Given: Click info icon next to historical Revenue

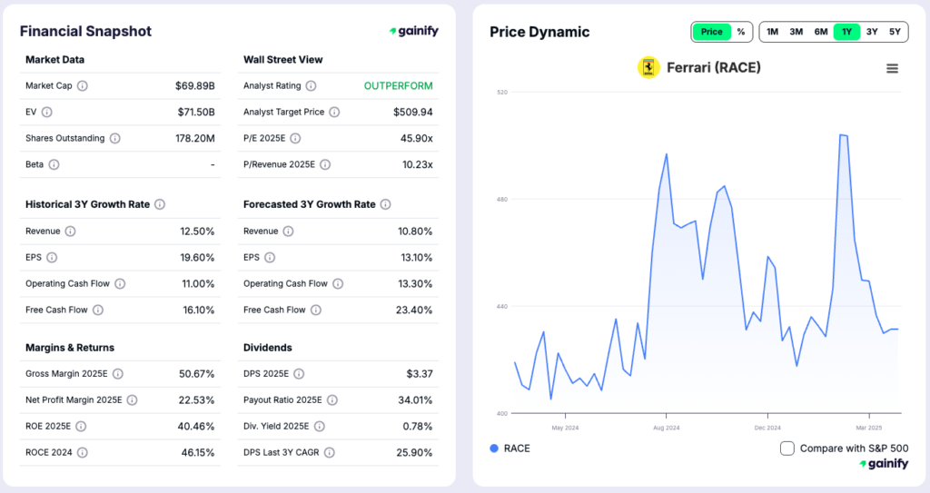Looking at the screenshot, I should tap(71, 232).
